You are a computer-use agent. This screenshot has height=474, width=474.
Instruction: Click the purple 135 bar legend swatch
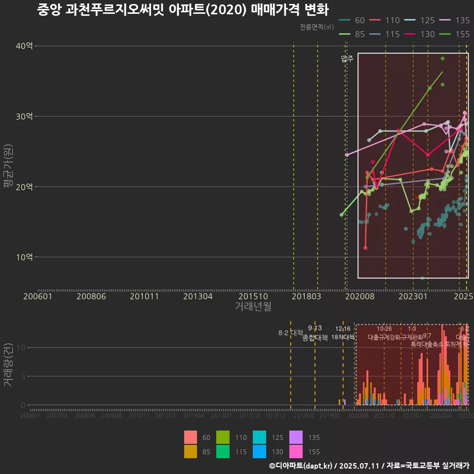[296, 437]
